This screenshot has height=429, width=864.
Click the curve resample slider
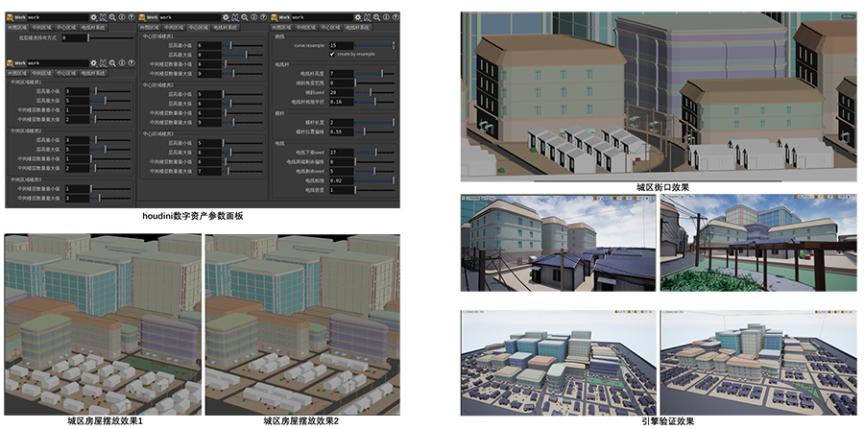(374, 45)
